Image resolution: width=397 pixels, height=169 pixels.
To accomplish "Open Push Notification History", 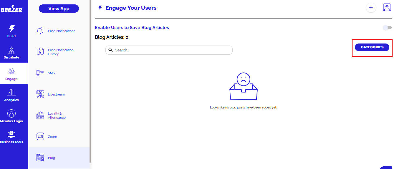I will pos(61,52).
